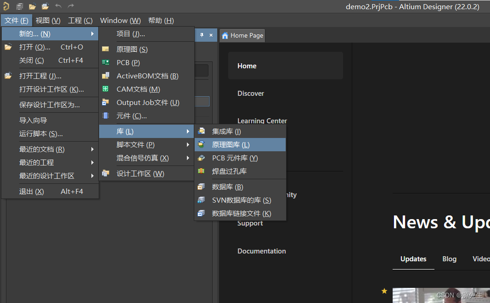Click the 原理图库 (L) icon
The width and height of the screenshot is (490, 303).
point(202,144)
